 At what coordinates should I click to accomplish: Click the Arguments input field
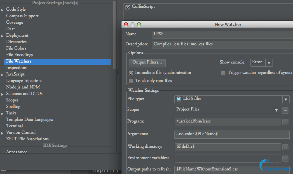coord(232,134)
